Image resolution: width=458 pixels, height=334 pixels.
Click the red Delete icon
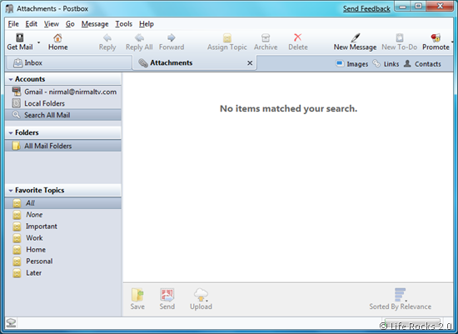tap(297, 37)
